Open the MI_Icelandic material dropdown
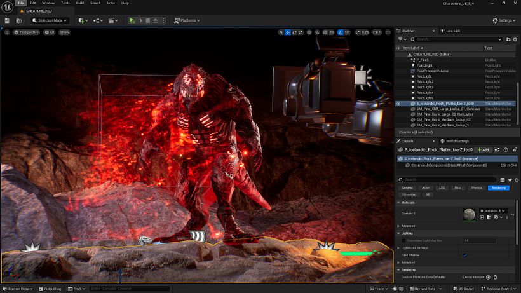The width and height of the screenshot is (521, 293). click(492, 211)
